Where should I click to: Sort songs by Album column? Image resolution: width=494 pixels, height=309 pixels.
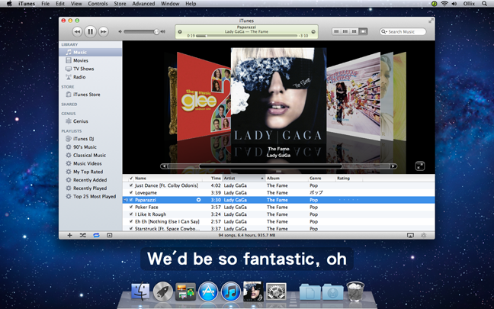coord(287,178)
